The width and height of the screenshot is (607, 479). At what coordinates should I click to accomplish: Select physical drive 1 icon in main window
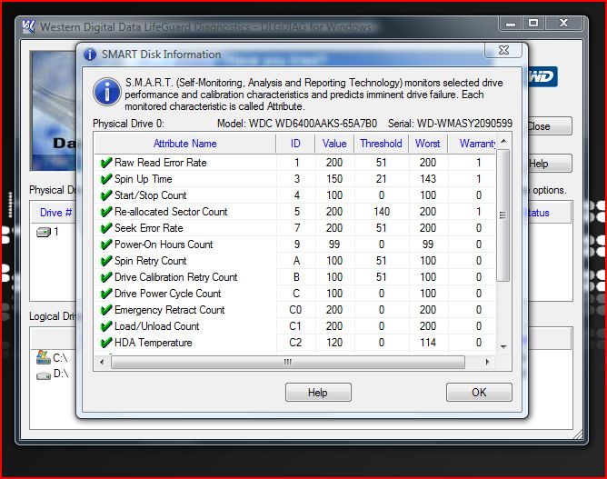pyautogui.click(x=44, y=233)
